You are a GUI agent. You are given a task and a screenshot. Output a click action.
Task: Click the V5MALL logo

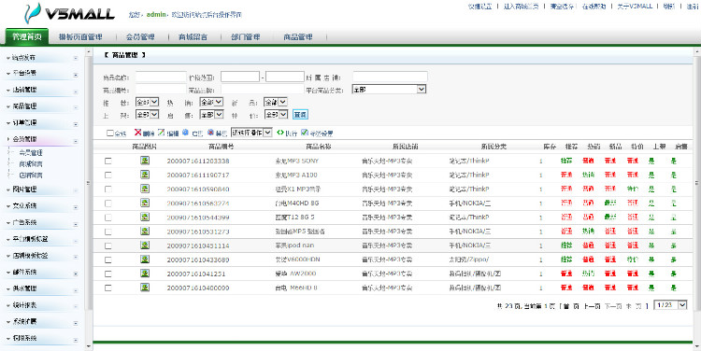(70, 13)
